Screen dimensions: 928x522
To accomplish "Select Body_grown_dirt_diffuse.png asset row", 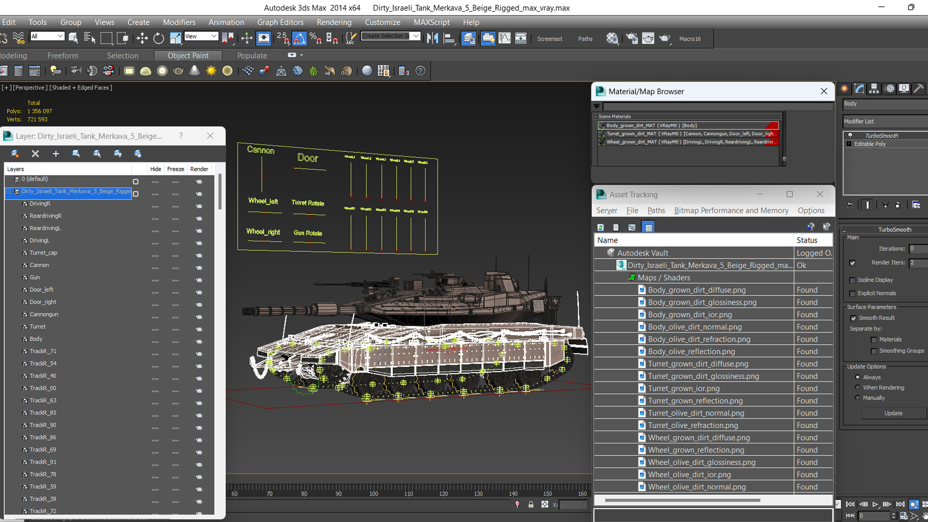I will coord(713,290).
